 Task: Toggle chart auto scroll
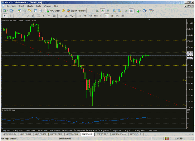(126, 11)
